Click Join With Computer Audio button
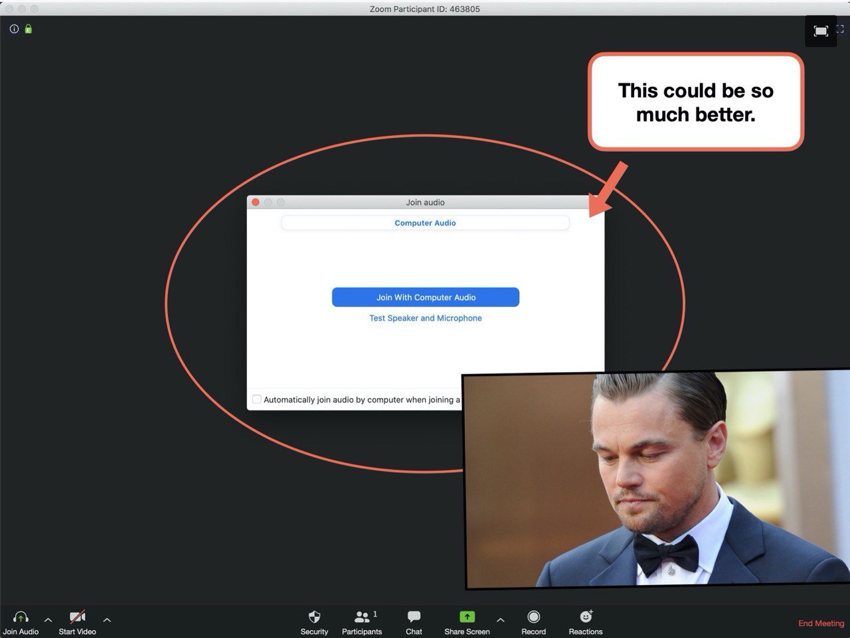 point(426,297)
